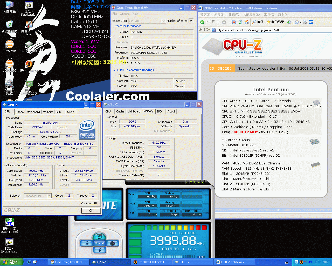Click the Normal mode button in AI Suite
This screenshot has width=332, height=266.
(99, 243)
